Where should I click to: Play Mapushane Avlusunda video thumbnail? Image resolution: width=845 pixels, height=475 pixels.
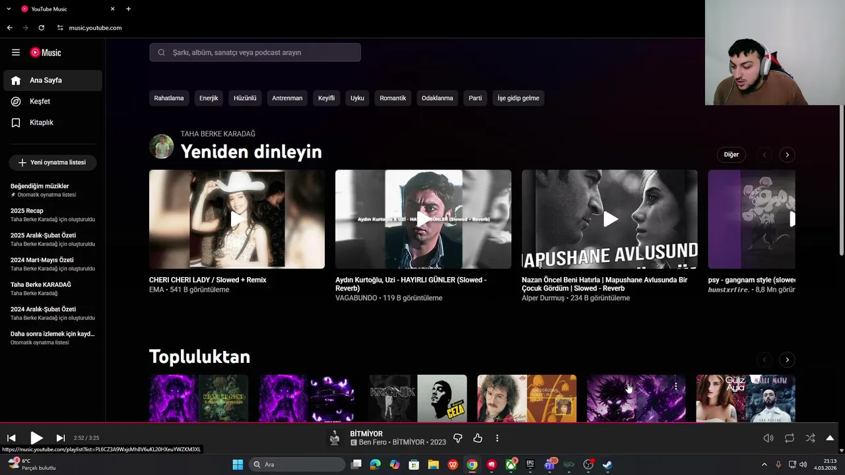[610, 219]
